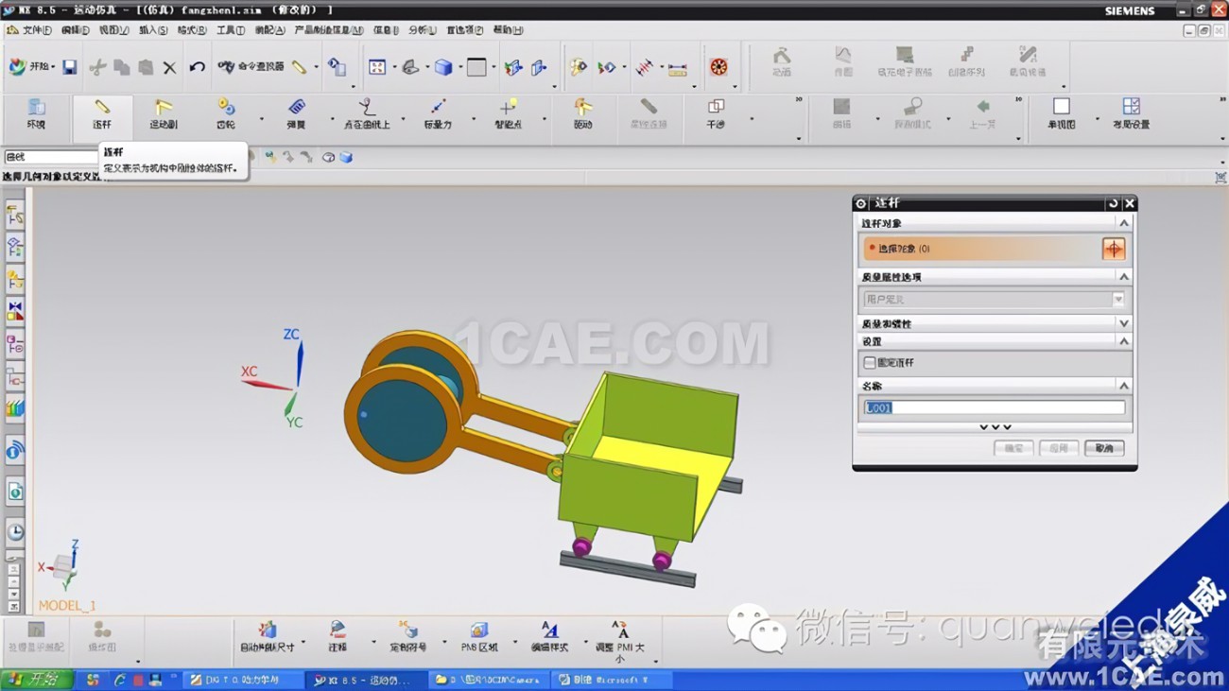Viewport: 1229px width, 691px height.
Task: Expand the 质量和惯性 section chevron
Action: [x=1123, y=323]
